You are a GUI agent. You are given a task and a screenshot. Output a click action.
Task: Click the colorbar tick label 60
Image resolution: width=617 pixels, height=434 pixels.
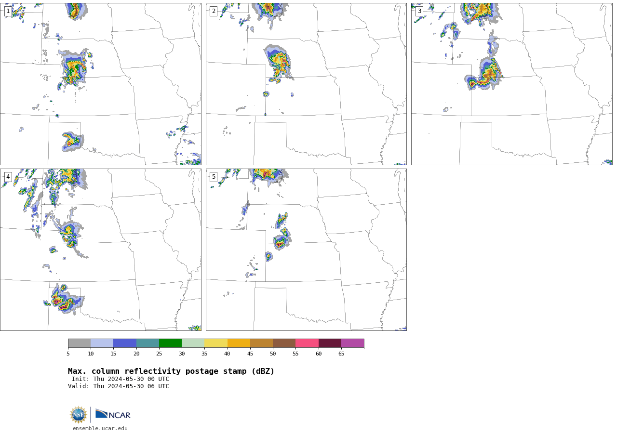pyautogui.click(x=319, y=354)
